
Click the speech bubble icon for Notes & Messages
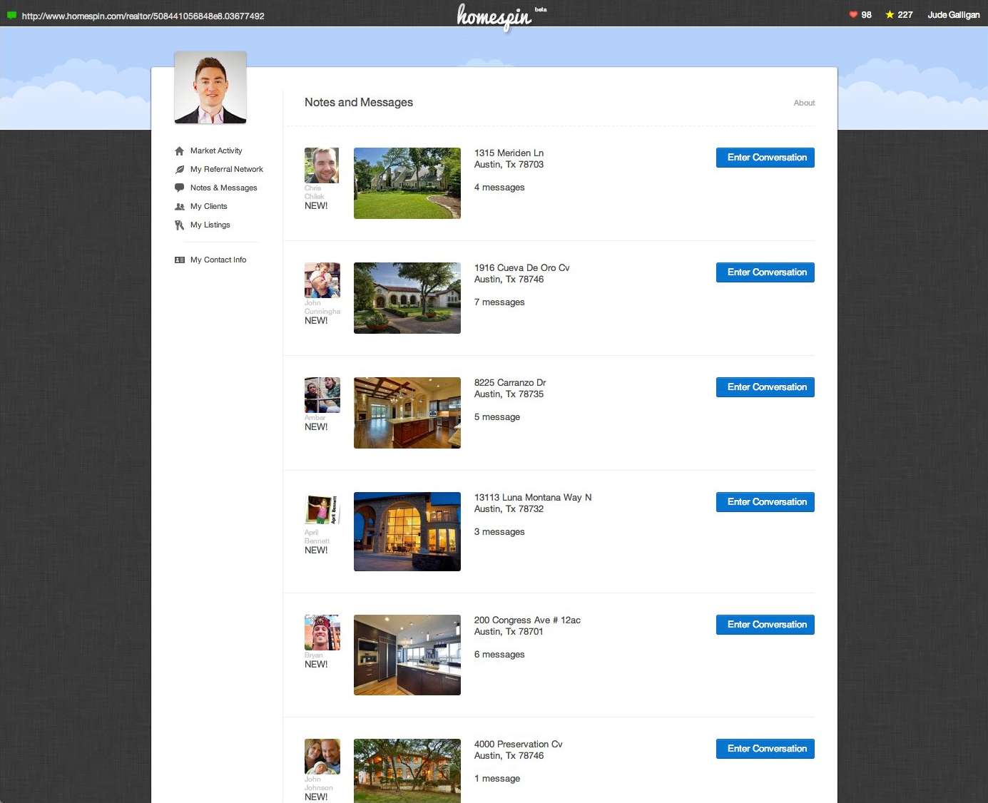click(180, 188)
